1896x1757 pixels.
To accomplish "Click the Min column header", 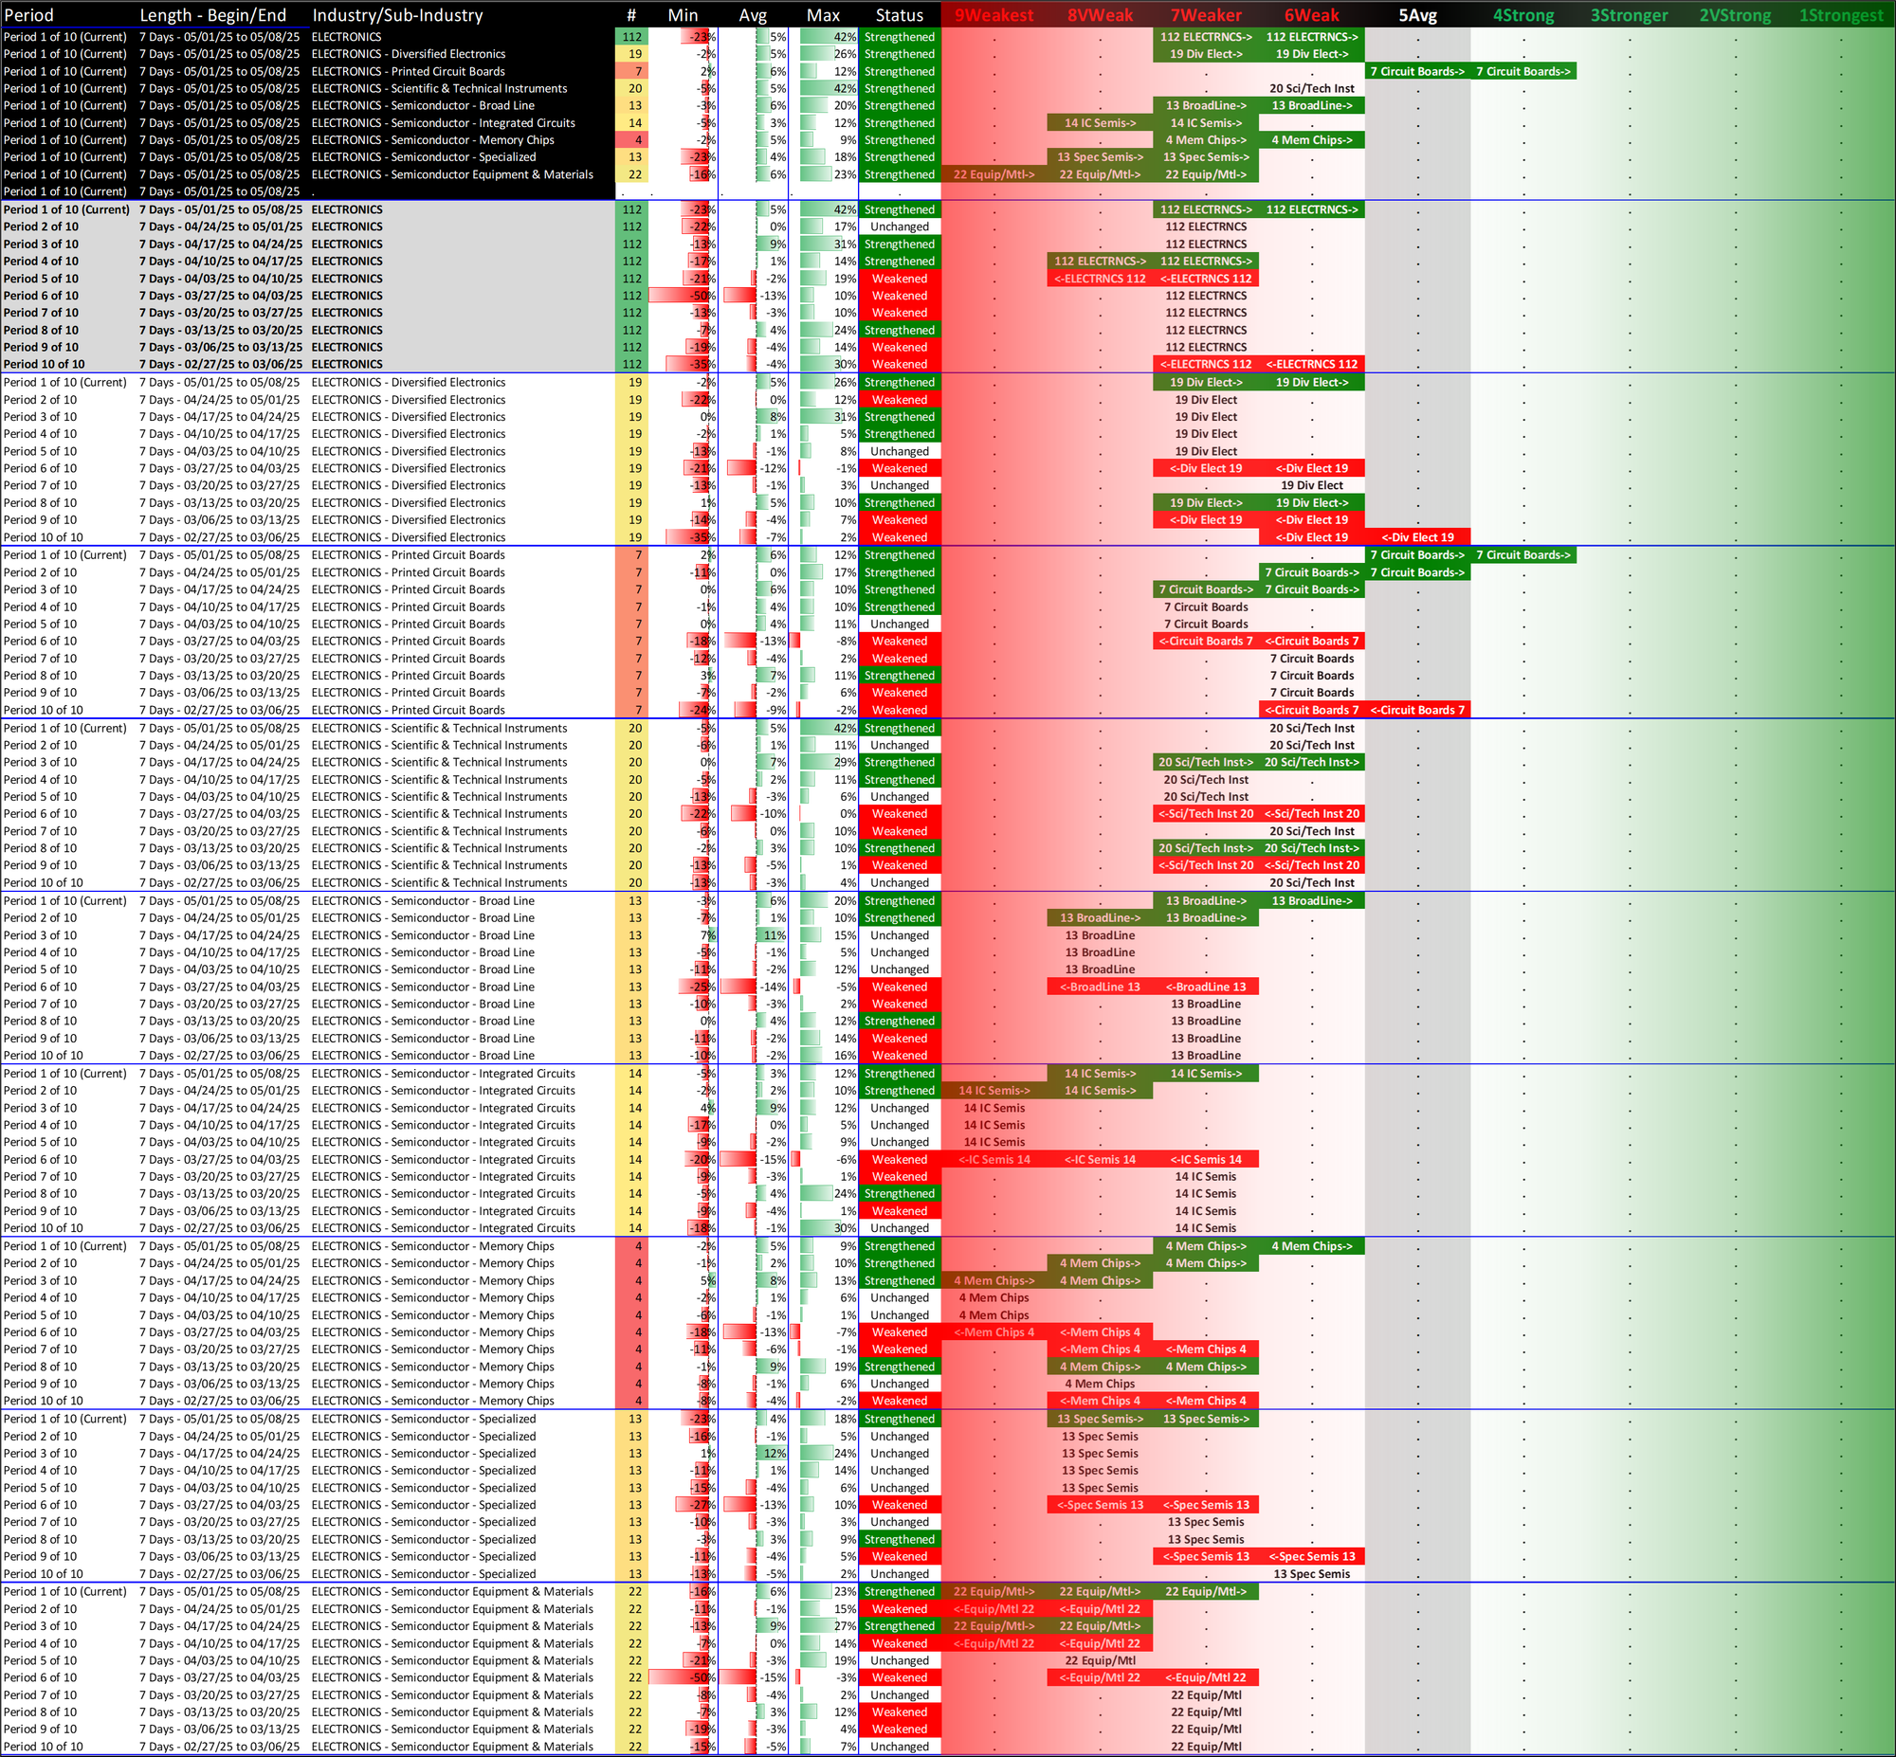I will click(x=683, y=15).
